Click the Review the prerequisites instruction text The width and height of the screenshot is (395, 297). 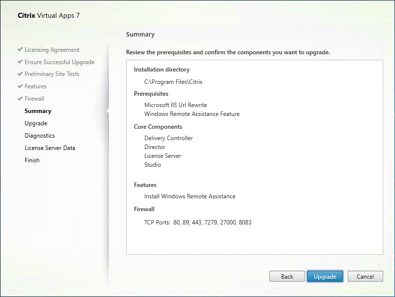[x=228, y=52]
